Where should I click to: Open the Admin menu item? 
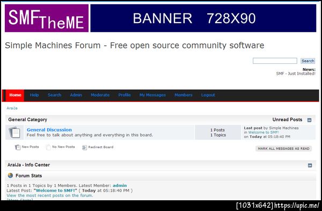(x=76, y=95)
